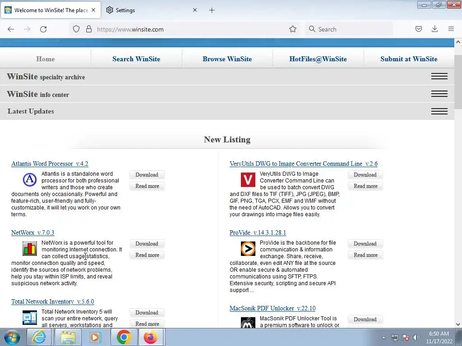Open the Firefox downloads panel
The height and width of the screenshot is (346, 462).
[434, 29]
